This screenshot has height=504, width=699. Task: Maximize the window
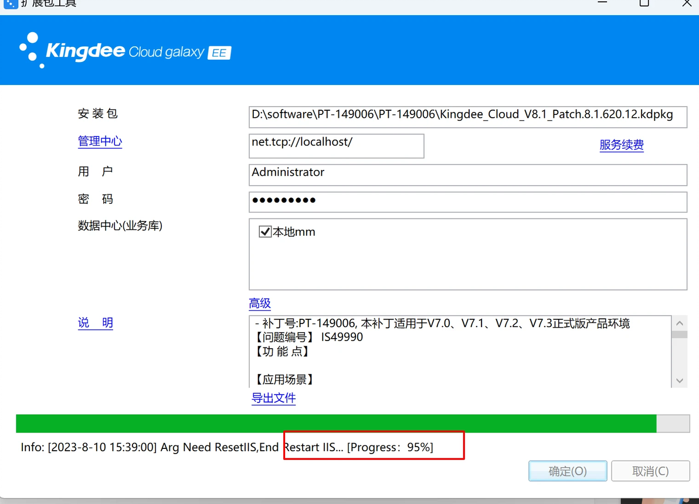pyautogui.click(x=644, y=3)
